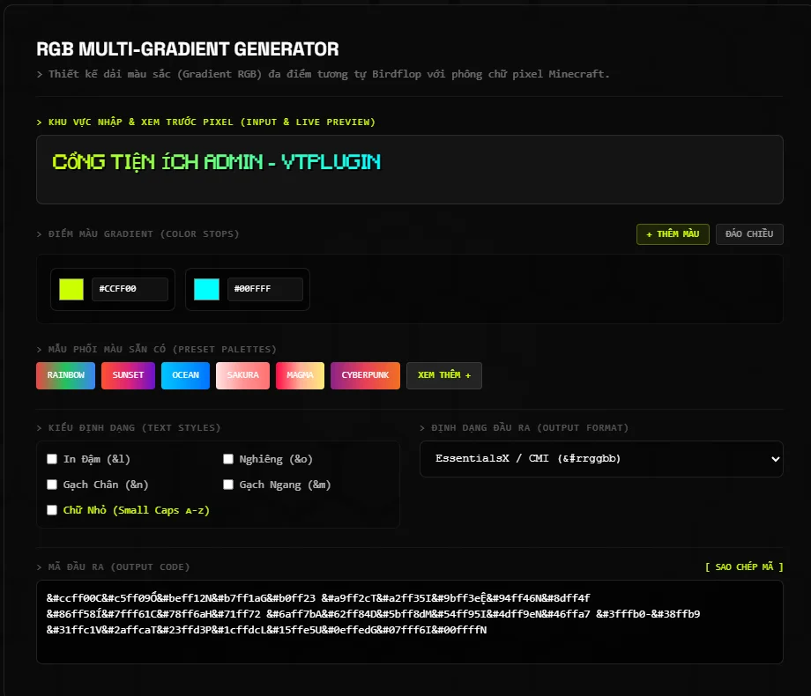The height and width of the screenshot is (696, 811).
Task: Open the EssentialsX / CMI output format dropdown
Action: [x=601, y=459]
